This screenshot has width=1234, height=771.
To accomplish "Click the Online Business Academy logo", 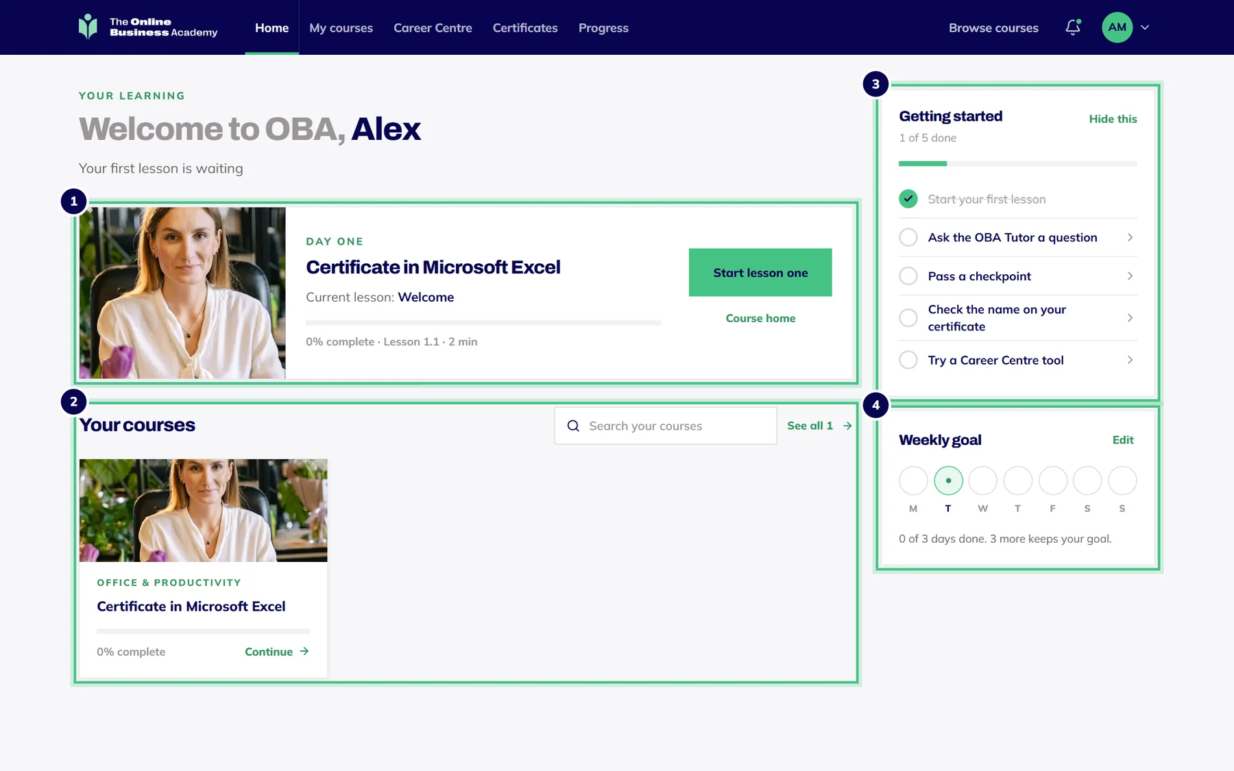I will pos(148,27).
